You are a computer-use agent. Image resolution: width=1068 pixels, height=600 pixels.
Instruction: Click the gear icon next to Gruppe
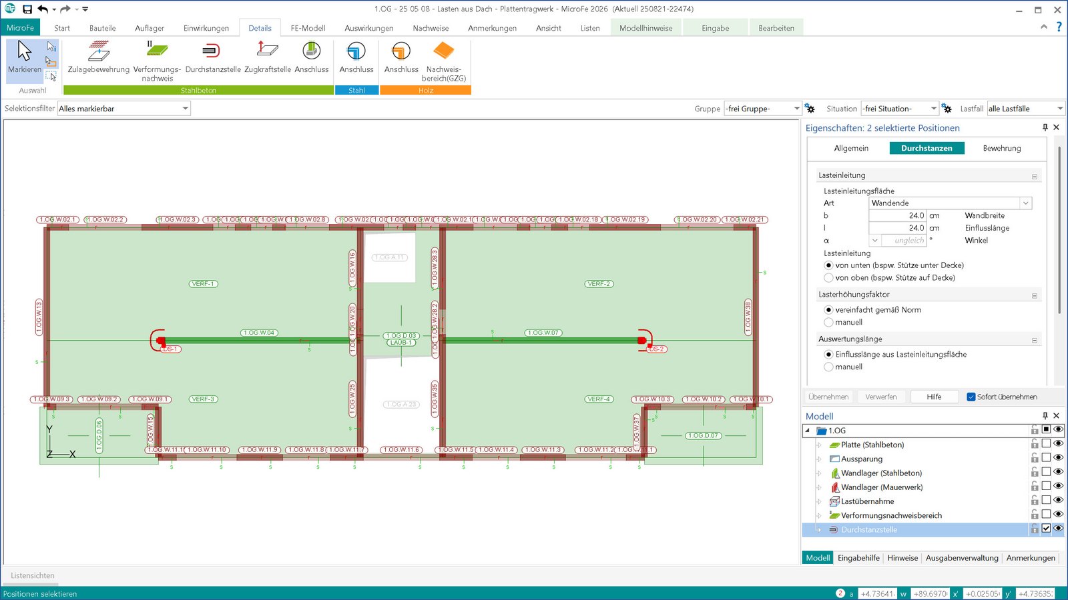(x=810, y=109)
